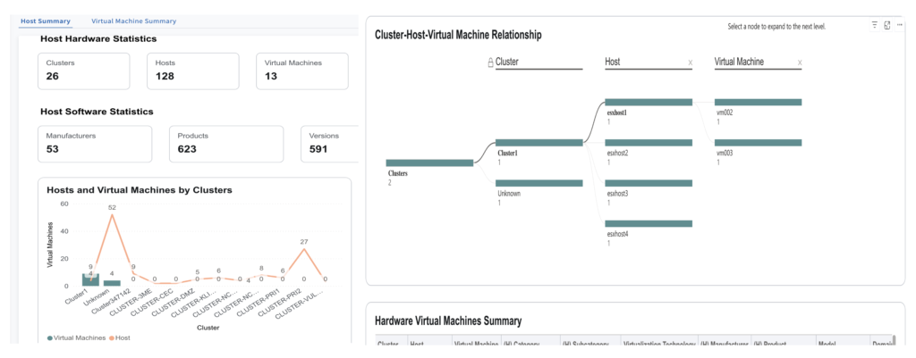Click the Clusters count card
Image resolution: width=916 pixels, height=358 pixels.
pyautogui.click(x=83, y=71)
